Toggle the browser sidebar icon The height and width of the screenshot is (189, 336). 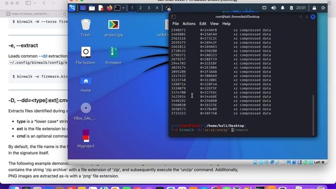pyautogui.click(x=28, y=3)
